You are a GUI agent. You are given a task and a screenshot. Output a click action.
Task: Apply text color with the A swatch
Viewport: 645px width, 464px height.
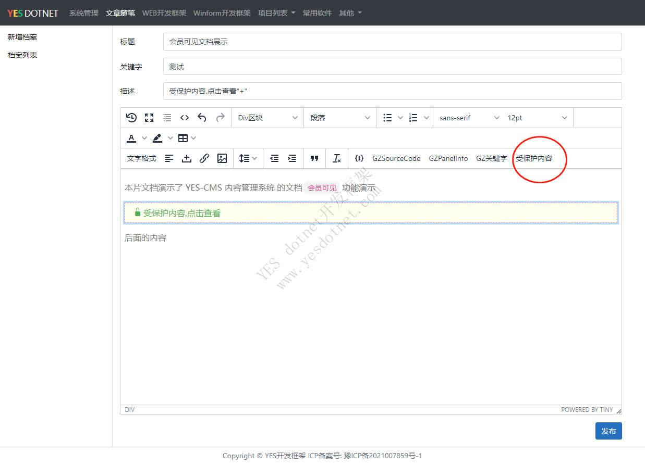click(131, 138)
